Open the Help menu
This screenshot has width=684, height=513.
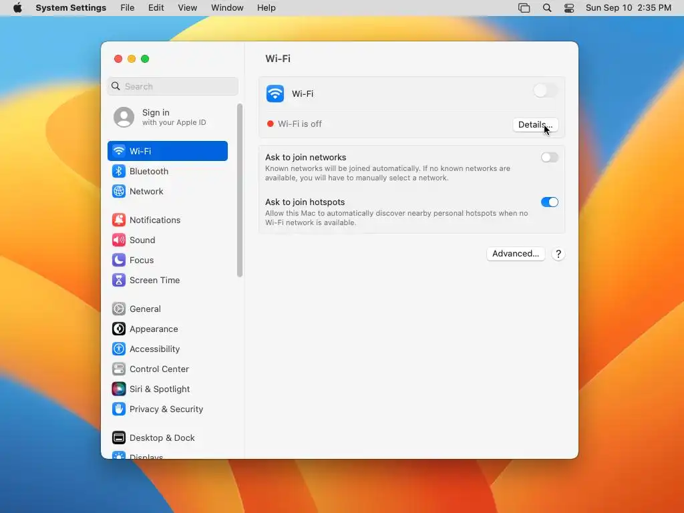pyautogui.click(x=266, y=8)
